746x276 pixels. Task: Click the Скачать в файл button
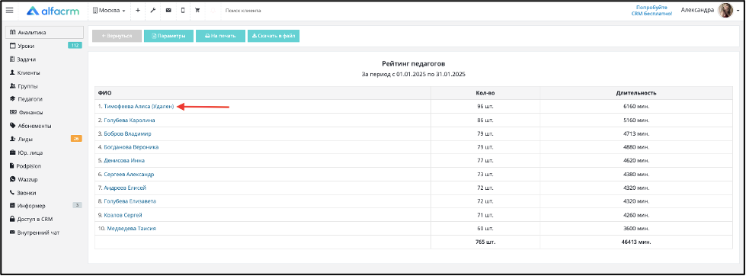pyautogui.click(x=274, y=36)
